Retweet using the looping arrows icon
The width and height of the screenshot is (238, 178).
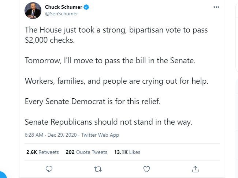click(98, 169)
